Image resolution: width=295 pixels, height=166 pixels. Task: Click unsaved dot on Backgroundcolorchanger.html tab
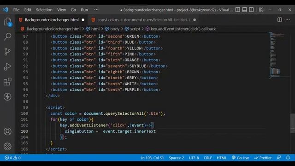click(x=83, y=20)
